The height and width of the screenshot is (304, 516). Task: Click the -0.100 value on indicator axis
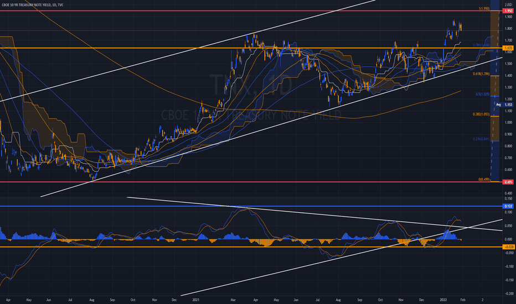pyautogui.click(x=508, y=266)
